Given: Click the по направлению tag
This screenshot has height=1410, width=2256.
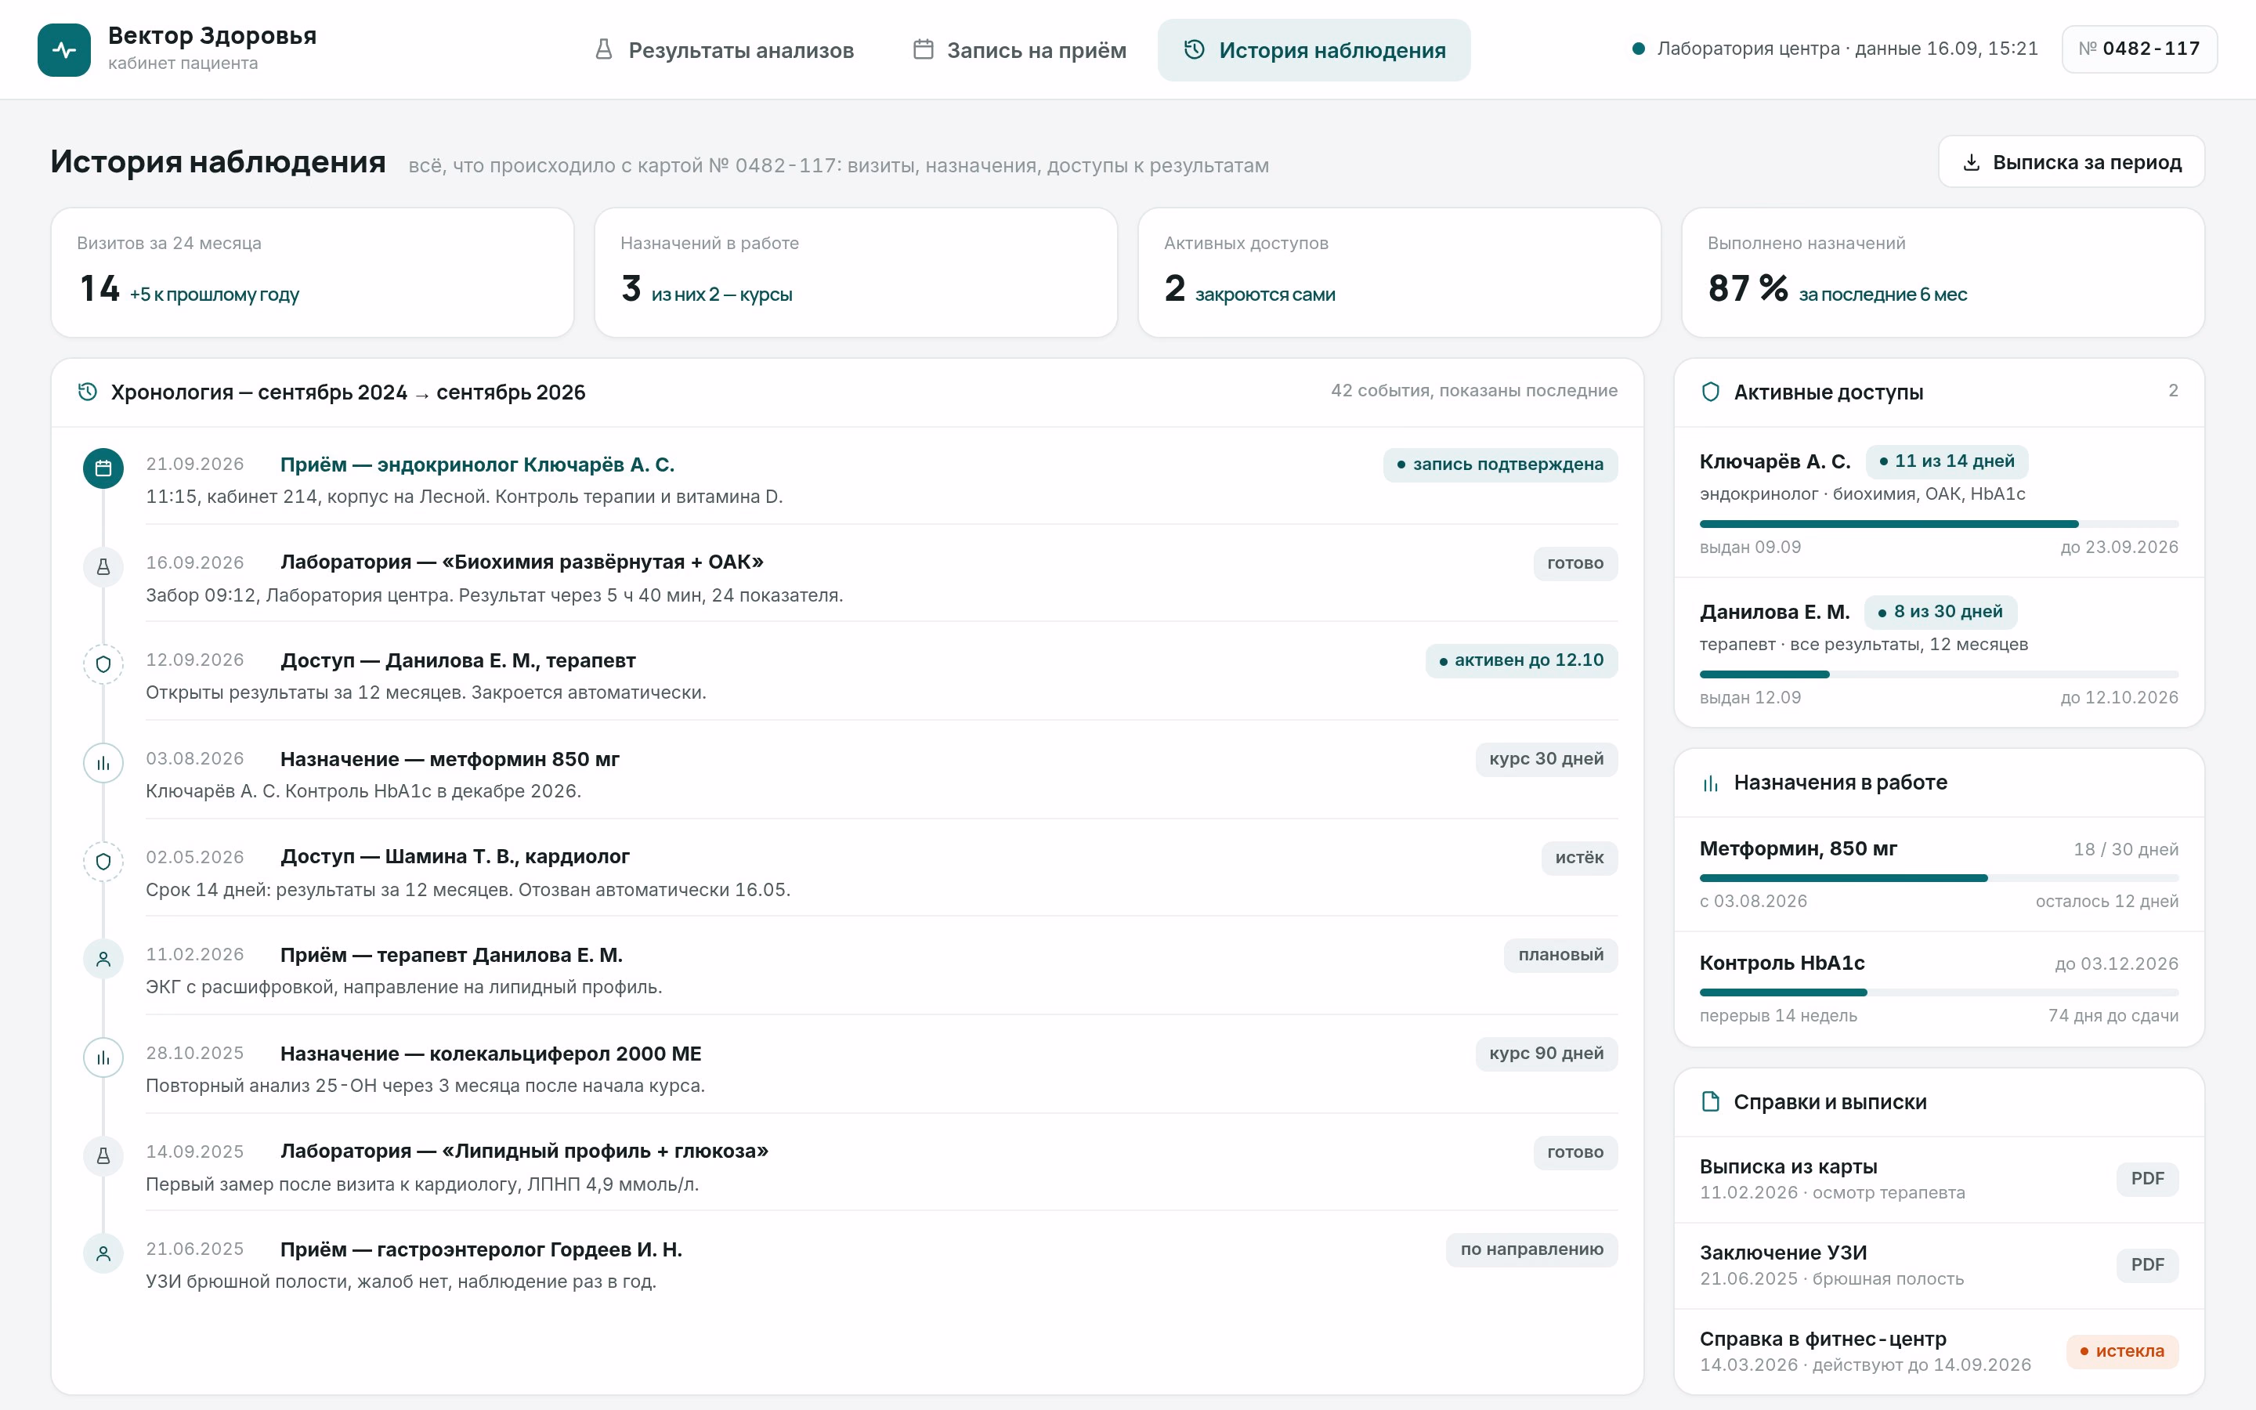Looking at the screenshot, I should [1531, 1249].
